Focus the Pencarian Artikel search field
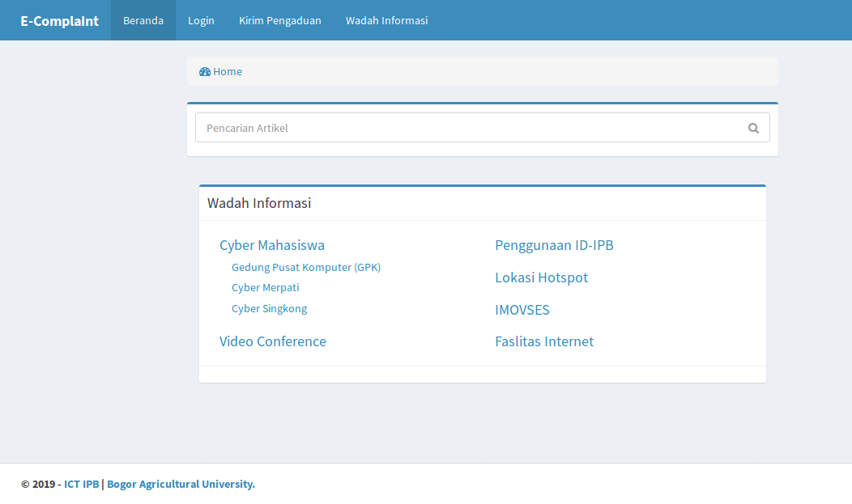This screenshot has height=504, width=852. [x=470, y=128]
